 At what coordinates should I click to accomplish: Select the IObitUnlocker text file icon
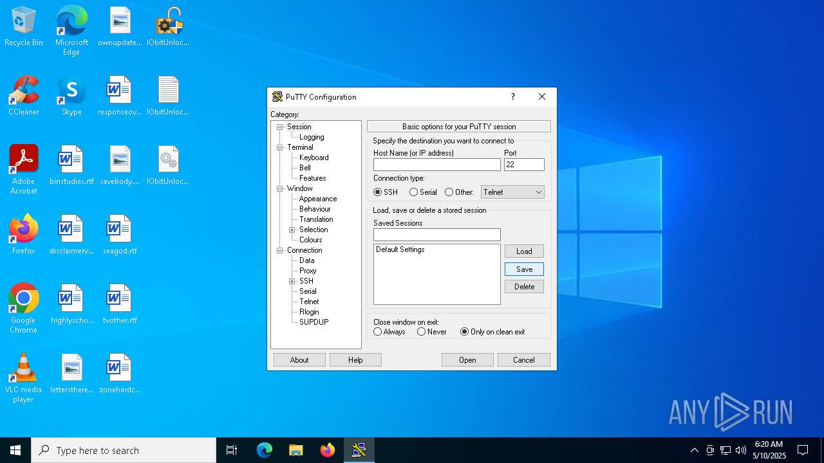(x=168, y=96)
